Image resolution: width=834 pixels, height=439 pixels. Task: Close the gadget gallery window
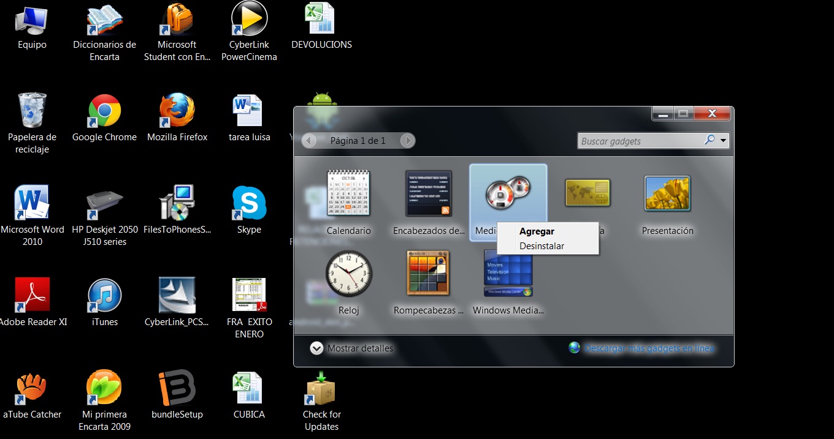[713, 113]
